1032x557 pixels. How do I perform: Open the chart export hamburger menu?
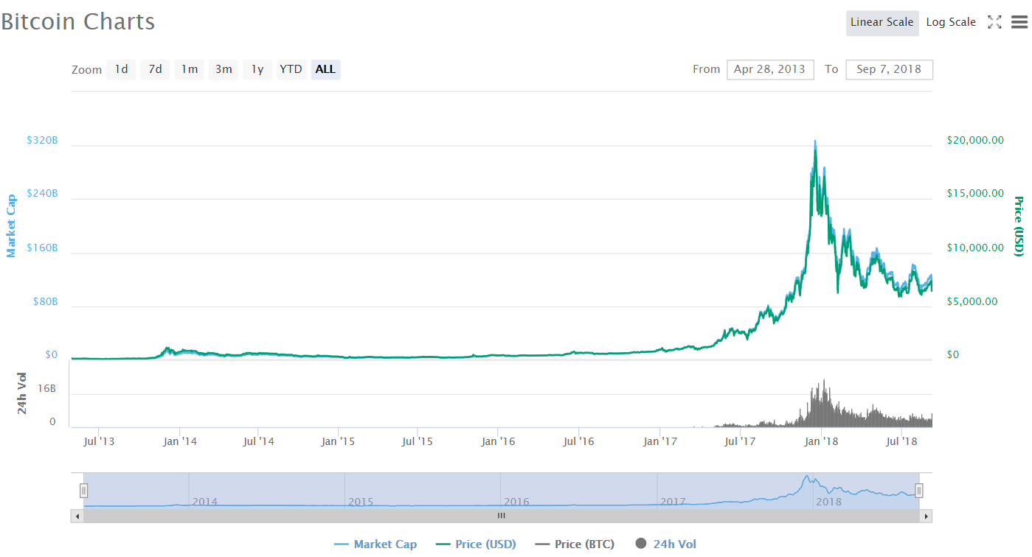coord(1020,22)
